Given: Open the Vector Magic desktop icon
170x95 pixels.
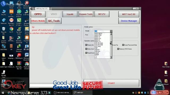Looking at the screenshot, I should (x=27, y=31).
